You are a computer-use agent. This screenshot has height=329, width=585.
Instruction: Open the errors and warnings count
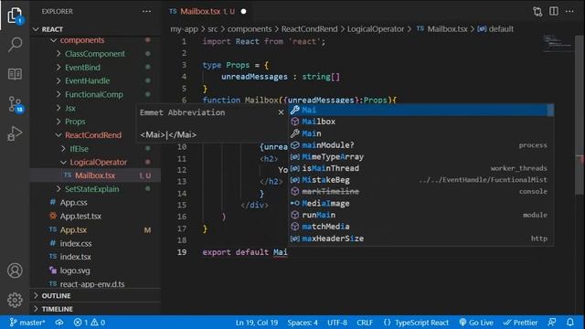[90, 323]
